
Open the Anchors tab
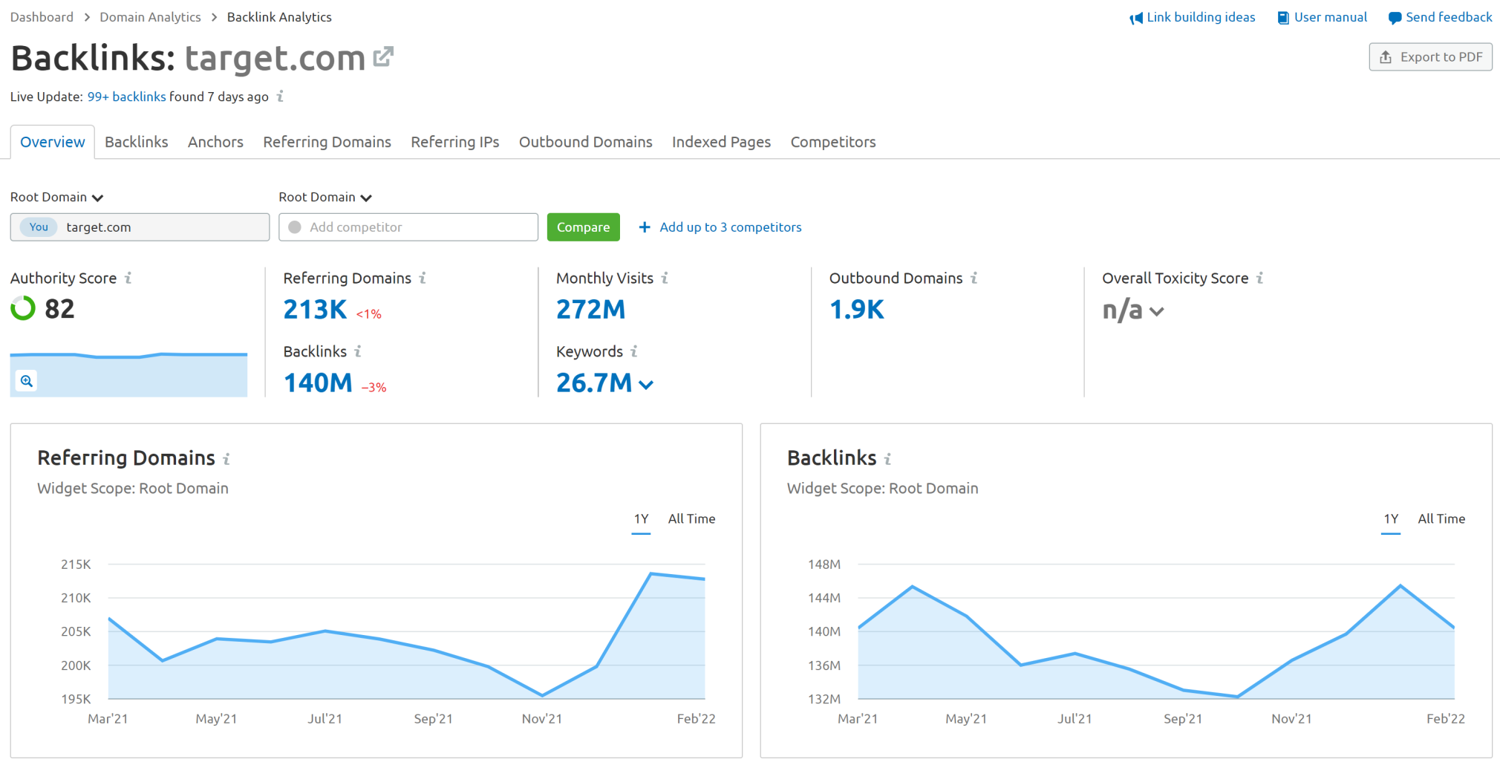pos(215,142)
